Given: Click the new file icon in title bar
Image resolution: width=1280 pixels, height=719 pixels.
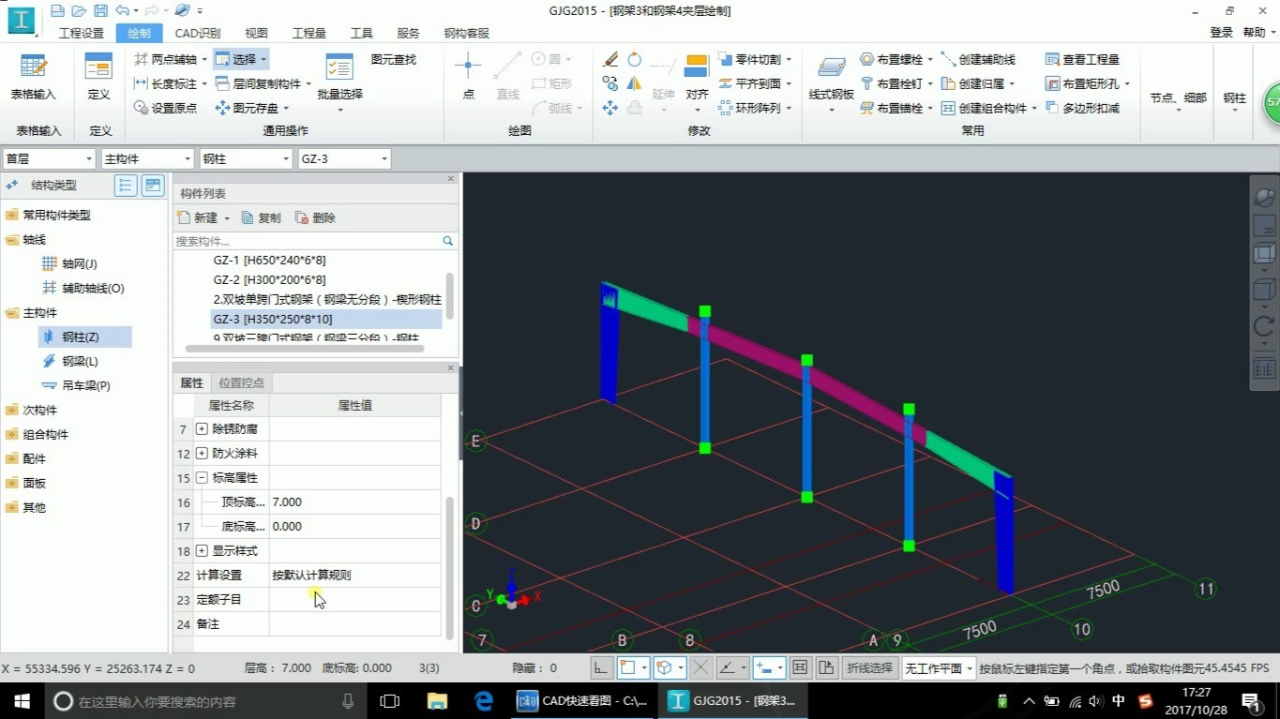Looking at the screenshot, I should [57, 11].
